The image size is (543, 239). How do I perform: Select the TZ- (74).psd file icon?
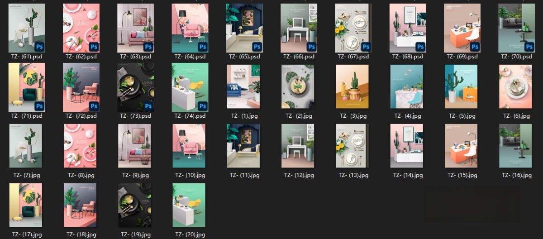190,87
